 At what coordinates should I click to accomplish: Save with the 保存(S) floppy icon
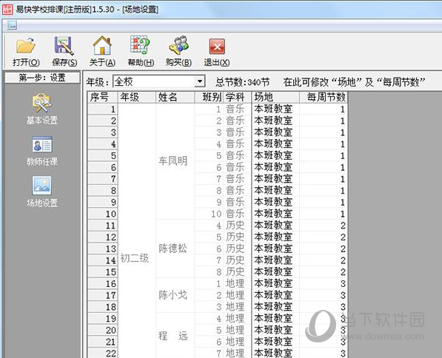click(64, 51)
